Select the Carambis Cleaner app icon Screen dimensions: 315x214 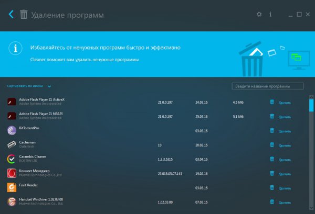point(11,159)
